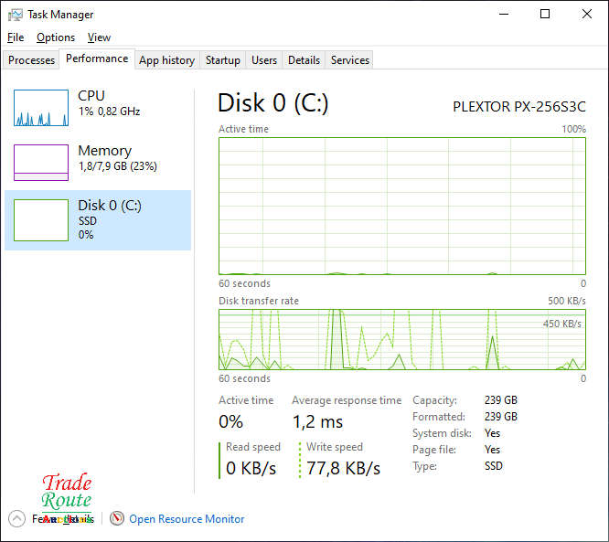Open the Options menu

tap(56, 37)
